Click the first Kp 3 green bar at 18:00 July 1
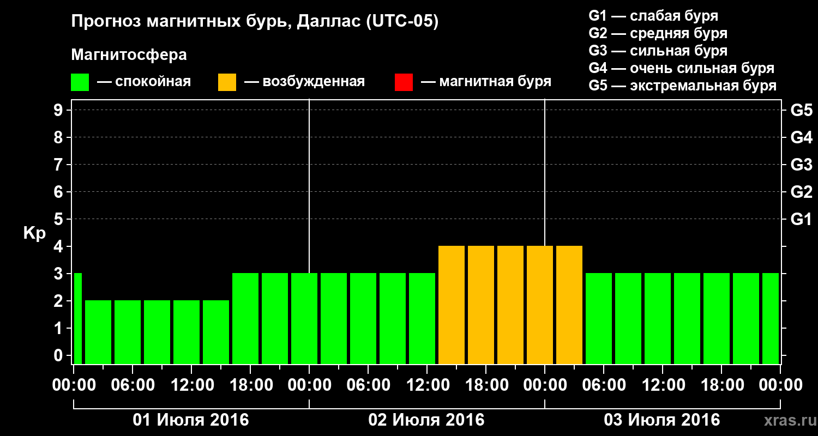The height and width of the screenshot is (436, 818). pos(245,318)
